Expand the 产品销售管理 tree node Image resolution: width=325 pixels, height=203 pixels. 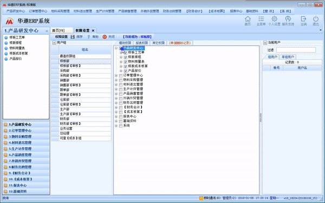pyautogui.click(x=116, y=94)
